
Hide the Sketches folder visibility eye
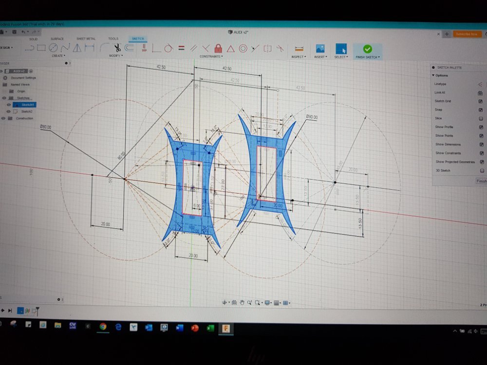tap(4, 98)
